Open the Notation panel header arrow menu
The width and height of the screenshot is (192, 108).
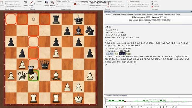[x=191, y=12]
